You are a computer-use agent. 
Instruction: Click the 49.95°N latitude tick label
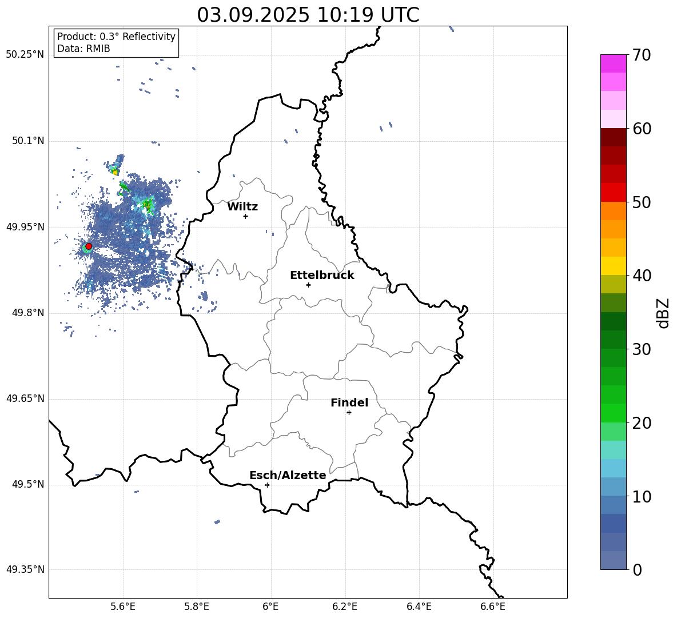point(25,227)
